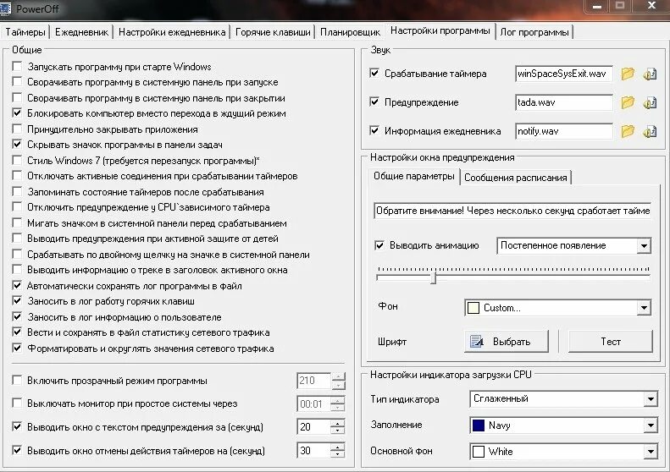Enable Включить прозрачный режим программы

point(17,381)
